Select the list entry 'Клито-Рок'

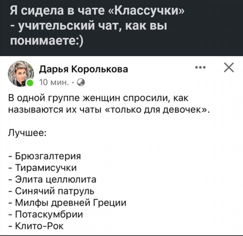[x=36, y=226]
